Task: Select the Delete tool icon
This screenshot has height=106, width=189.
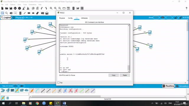Action: point(11,13)
